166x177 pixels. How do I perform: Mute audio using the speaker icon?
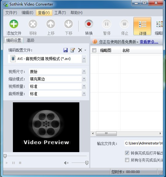click(x=66, y=163)
